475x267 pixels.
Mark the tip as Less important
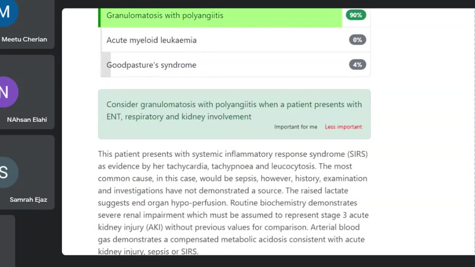(x=343, y=127)
